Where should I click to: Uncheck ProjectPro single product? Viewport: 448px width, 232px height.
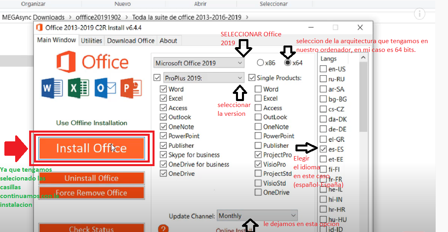click(x=258, y=155)
